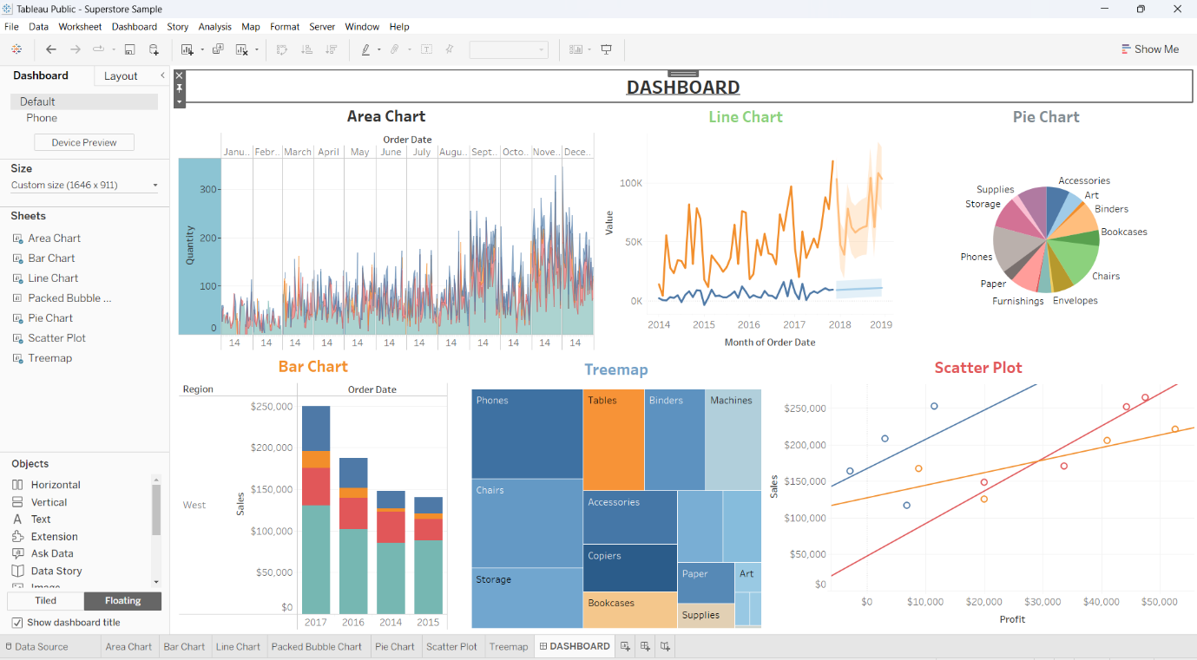This screenshot has height=660, width=1197.
Task: Click the Save icon in the toolbar
Action: pos(130,49)
